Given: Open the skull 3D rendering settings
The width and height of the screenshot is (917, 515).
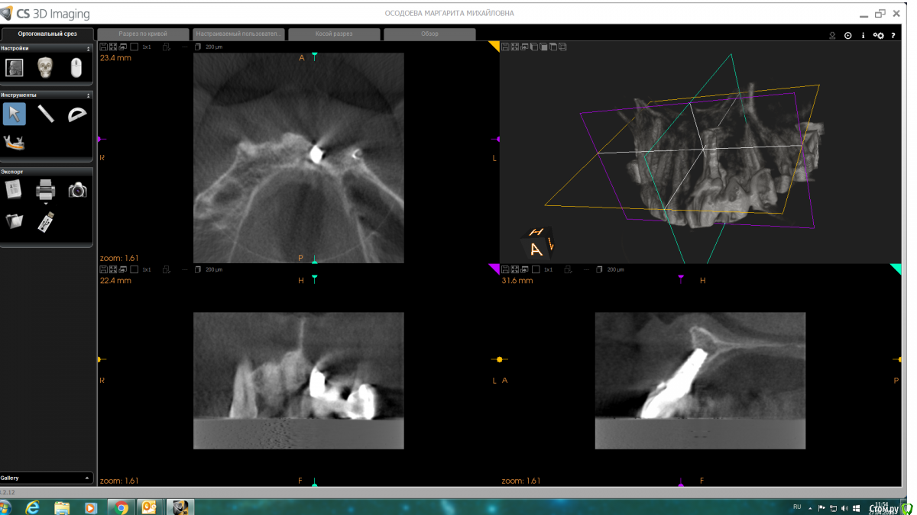Looking at the screenshot, I should point(45,67).
